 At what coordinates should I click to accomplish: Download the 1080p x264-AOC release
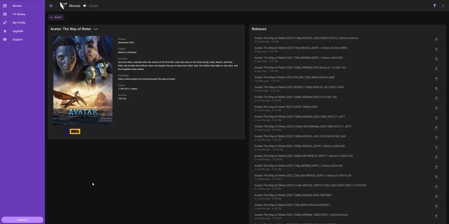tap(436, 147)
